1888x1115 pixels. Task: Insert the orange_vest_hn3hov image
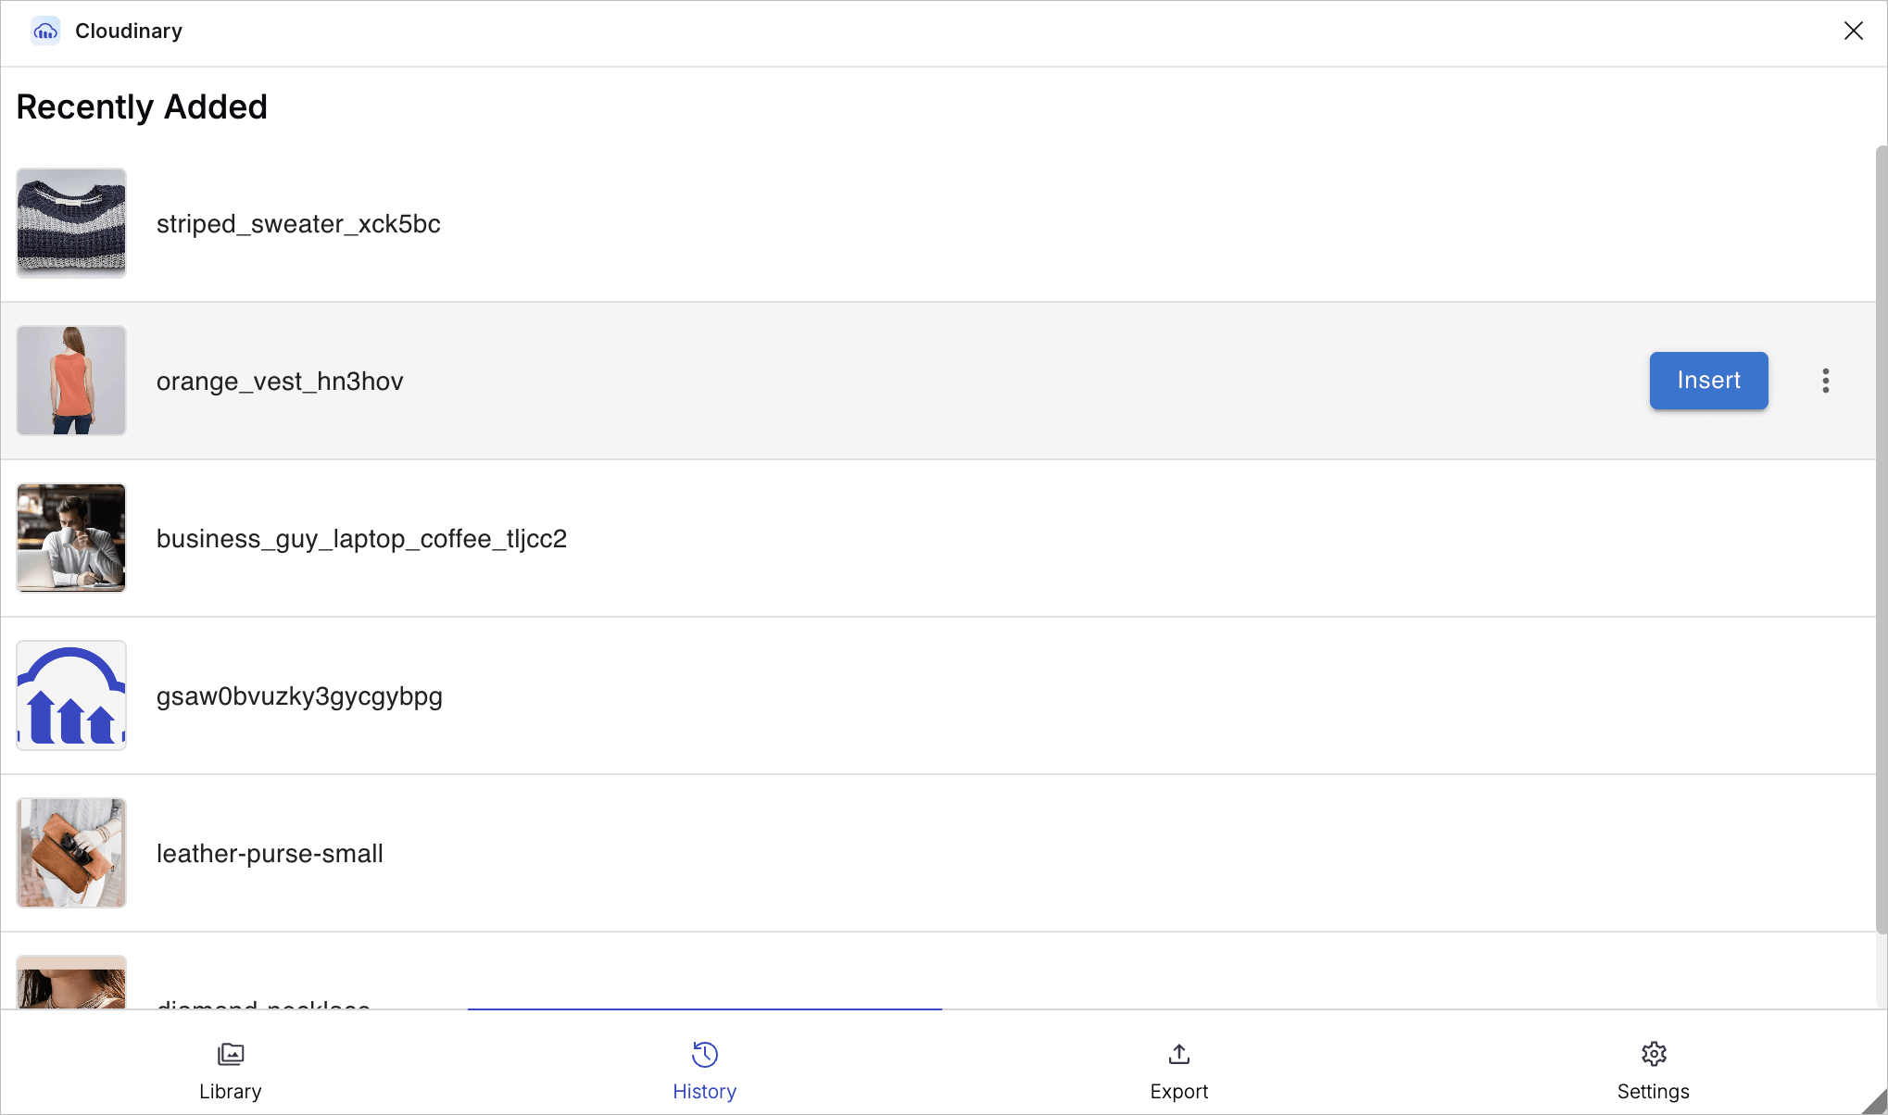coord(1708,381)
